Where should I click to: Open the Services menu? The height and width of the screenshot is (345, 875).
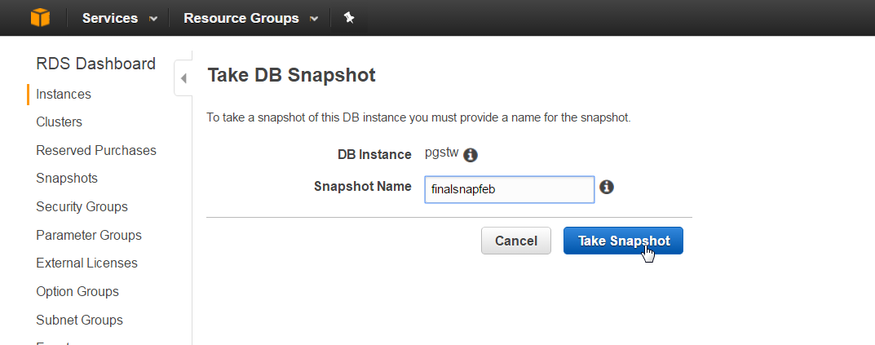(x=110, y=18)
